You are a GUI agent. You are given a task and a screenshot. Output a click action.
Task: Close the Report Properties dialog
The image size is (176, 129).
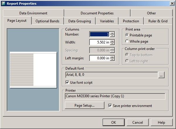pyautogui.click(x=172, y=4)
